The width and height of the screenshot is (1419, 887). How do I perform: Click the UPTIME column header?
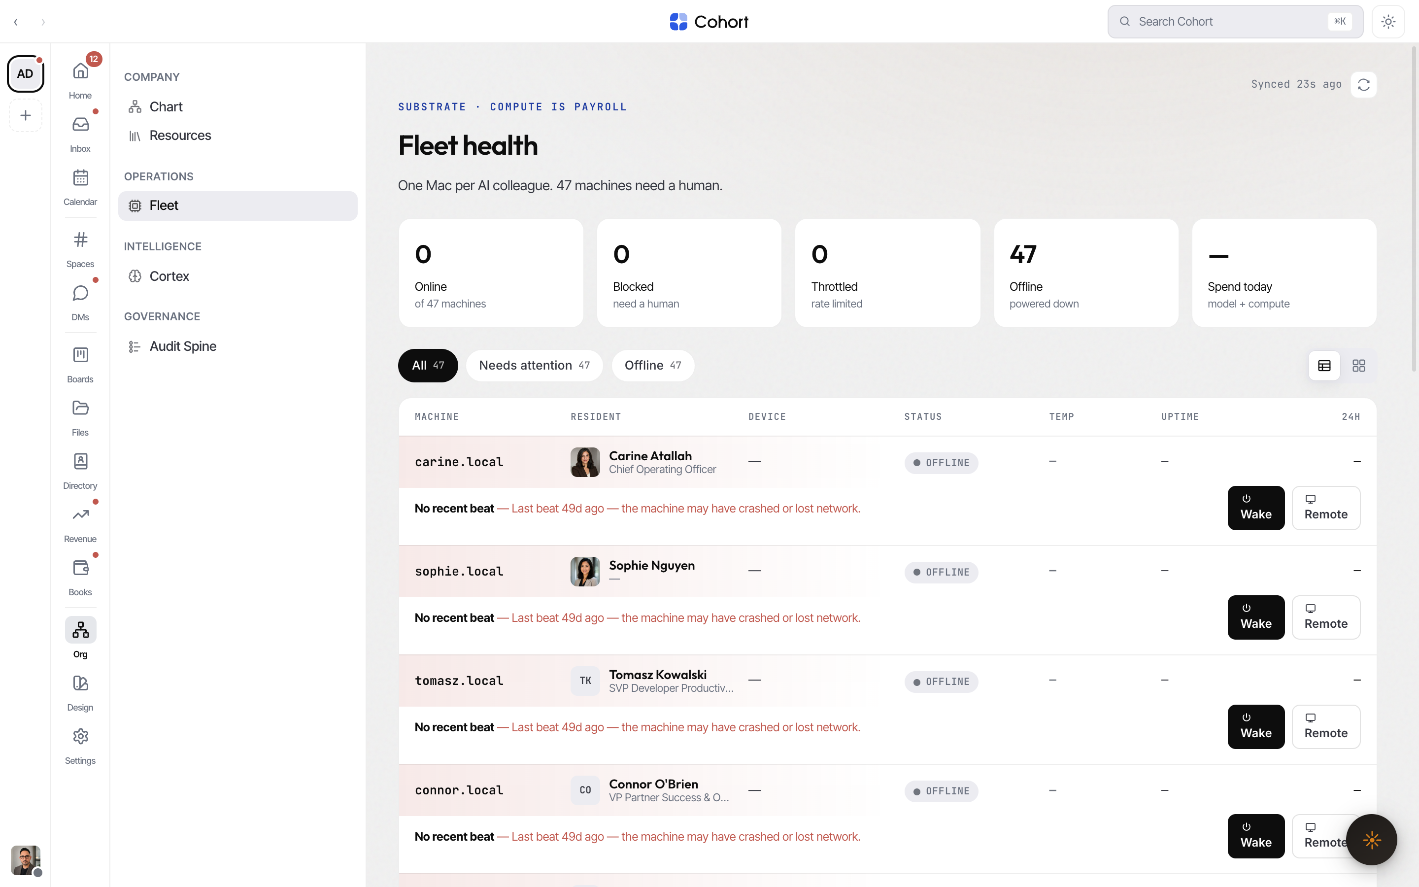[x=1180, y=417]
